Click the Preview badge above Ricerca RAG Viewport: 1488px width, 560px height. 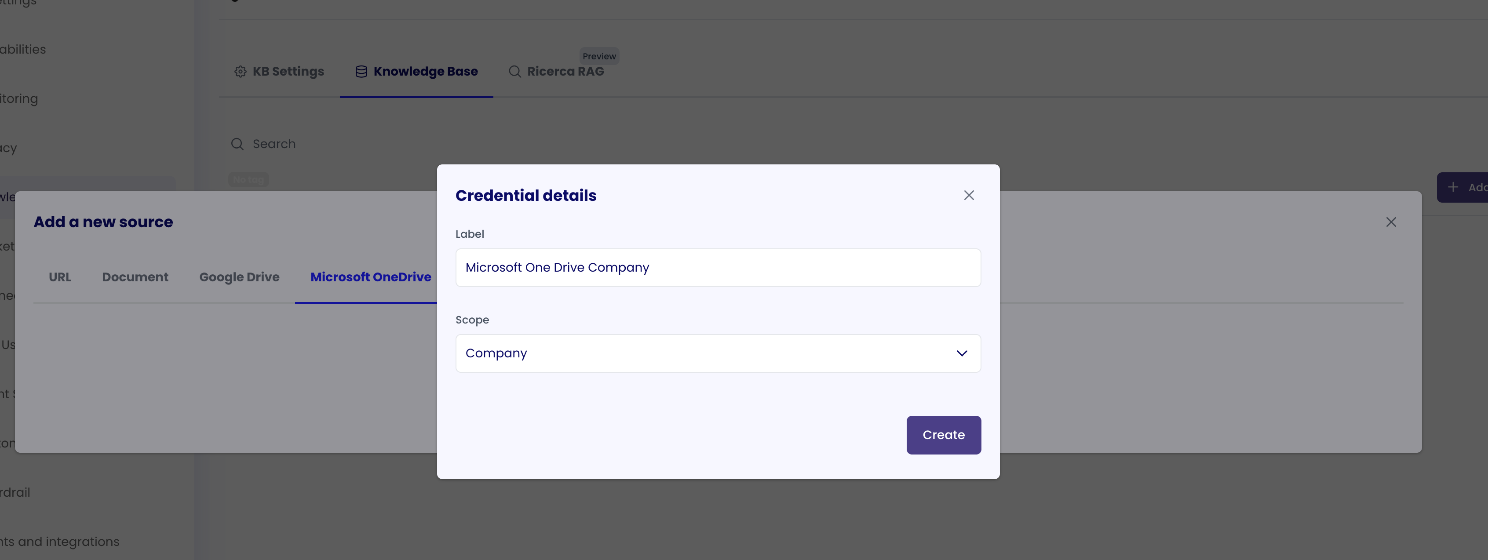pyautogui.click(x=599, y=56)
